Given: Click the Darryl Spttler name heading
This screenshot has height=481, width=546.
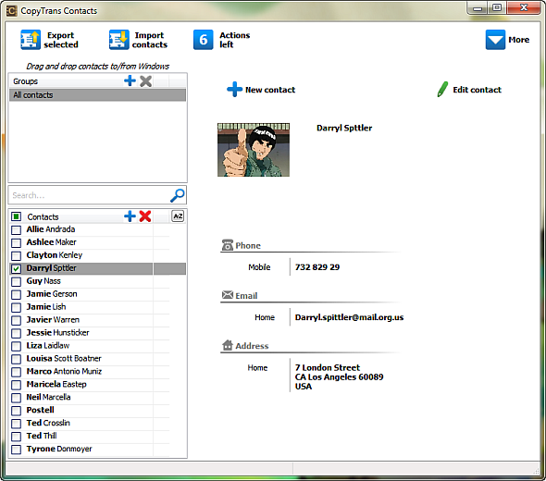Looking at the screenshot, I should (x=344, y=128).
